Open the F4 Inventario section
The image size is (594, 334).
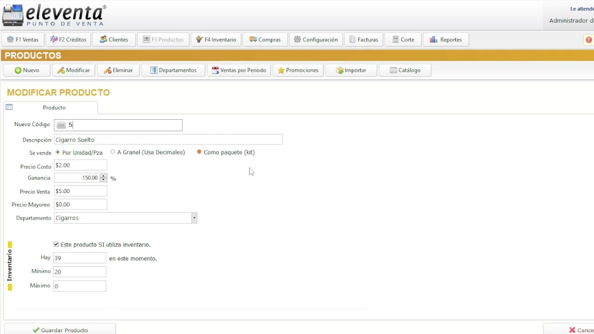(216, 39)
